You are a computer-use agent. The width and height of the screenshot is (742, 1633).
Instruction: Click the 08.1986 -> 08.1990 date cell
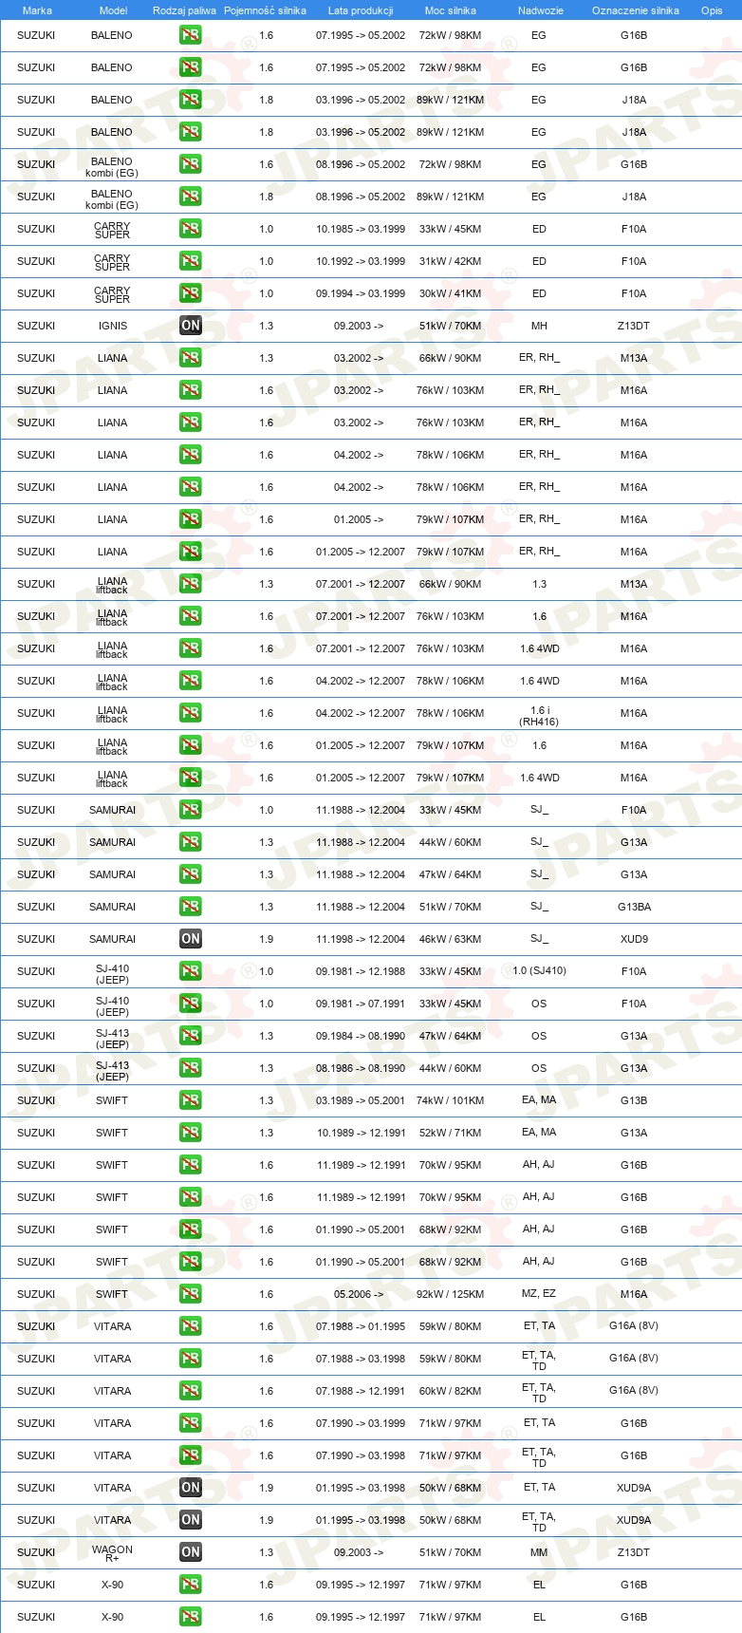point(361,1068)
